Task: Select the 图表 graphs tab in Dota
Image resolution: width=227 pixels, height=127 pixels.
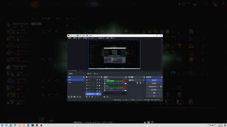Action: pyautogui.click(x=58, y=19)
